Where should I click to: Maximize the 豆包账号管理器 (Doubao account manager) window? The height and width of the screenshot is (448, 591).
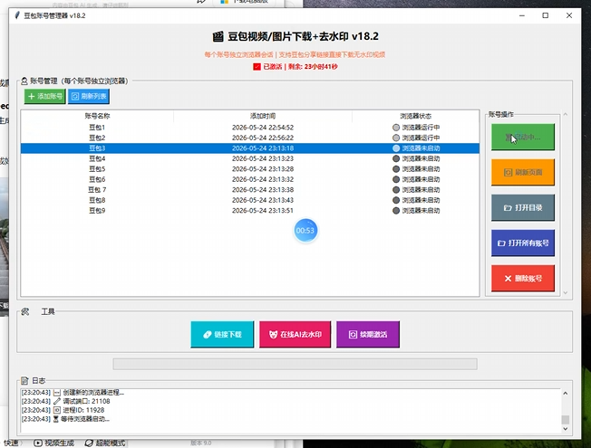[546, 15]
